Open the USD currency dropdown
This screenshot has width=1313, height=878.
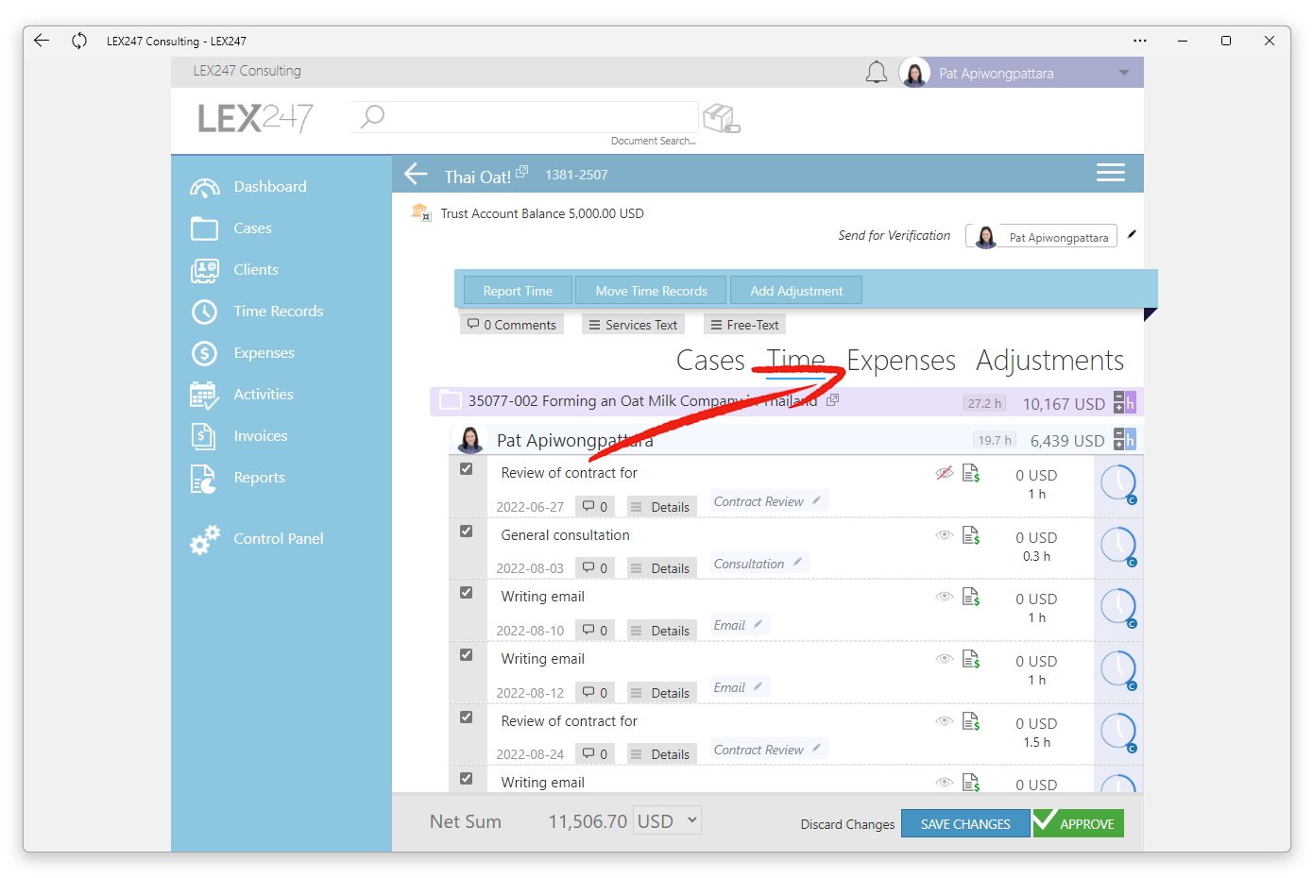click(667, 820)
